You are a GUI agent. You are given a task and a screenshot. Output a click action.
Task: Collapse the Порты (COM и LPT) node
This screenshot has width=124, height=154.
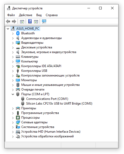point(13,94)
